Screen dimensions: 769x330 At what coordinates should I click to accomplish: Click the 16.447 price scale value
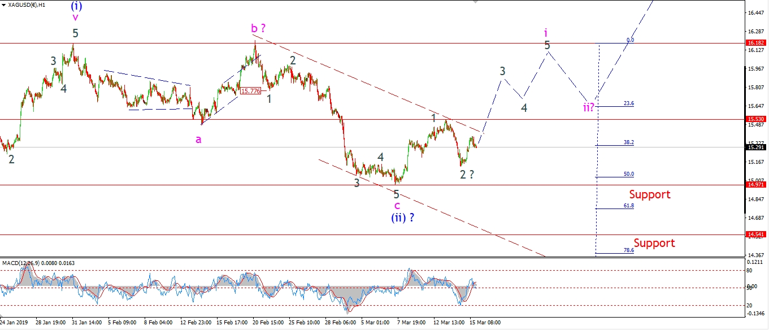[755, 12]
